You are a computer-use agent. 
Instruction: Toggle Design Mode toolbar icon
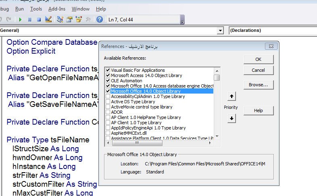pos(48,19)
